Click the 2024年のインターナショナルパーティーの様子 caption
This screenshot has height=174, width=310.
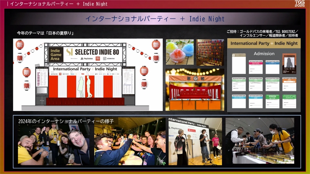(66, 121)
